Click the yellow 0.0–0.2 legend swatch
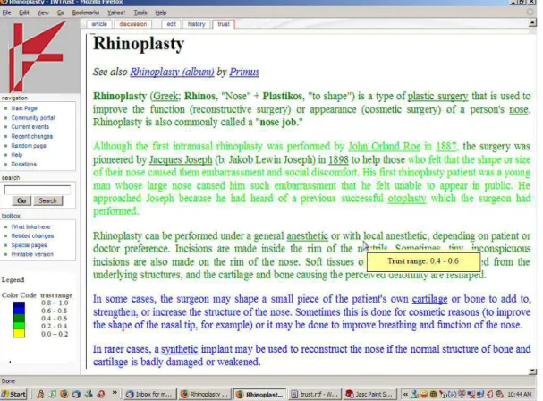The height and width of the screenshot is (401, 543). coord(19,333)
